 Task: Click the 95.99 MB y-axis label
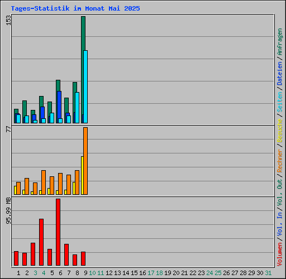click(8, 211)
